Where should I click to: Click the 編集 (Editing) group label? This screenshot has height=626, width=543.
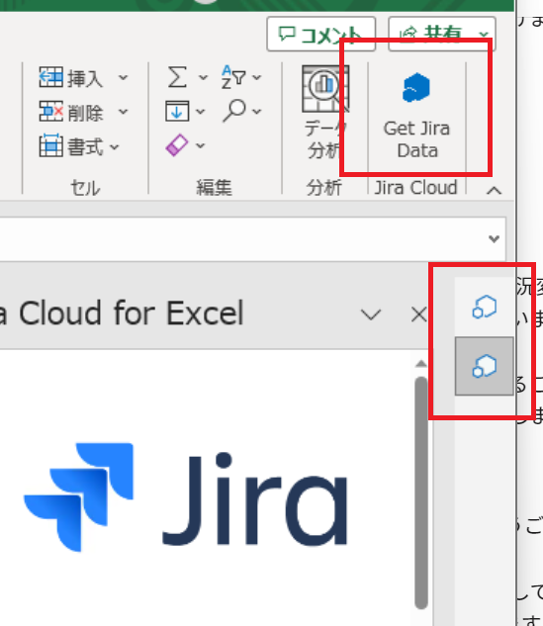[214, 187]
